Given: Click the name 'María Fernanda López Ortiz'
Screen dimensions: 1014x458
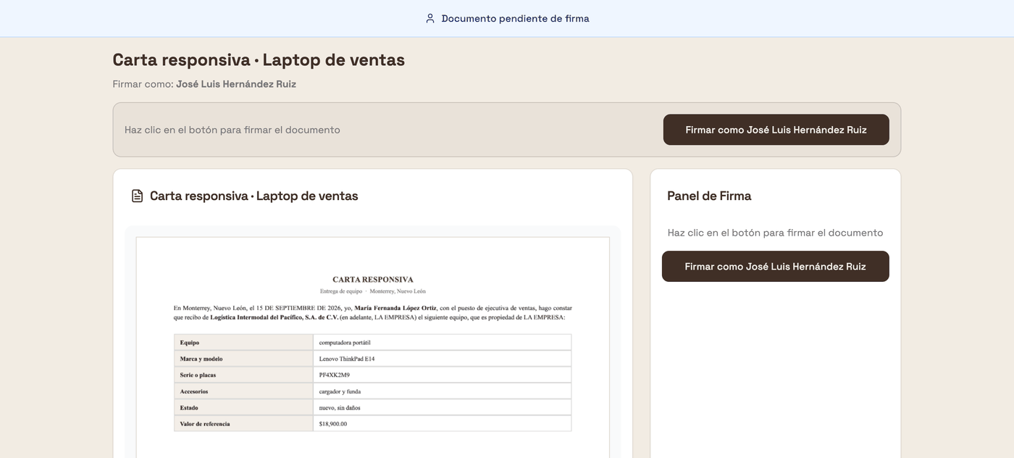Looking at the screenshot, I should point(395,308).
